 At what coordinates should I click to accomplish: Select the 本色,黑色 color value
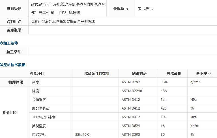coord(145,8)
